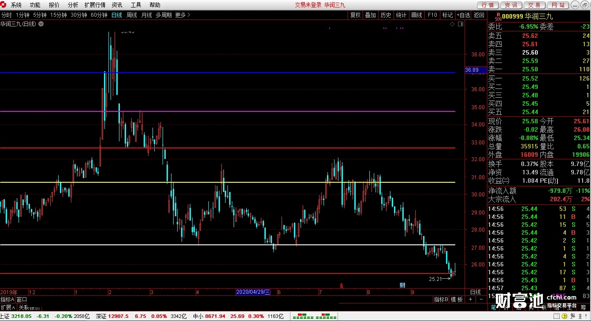This screenshot has width=591, height=321.
Task: Open the 帮助 menu
Action: [x=155, y=5]
